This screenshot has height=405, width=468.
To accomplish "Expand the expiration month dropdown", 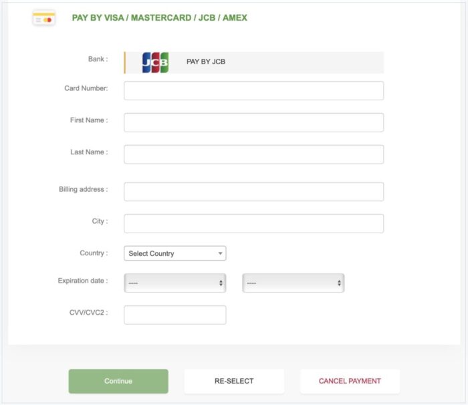I will click(174, 283).
